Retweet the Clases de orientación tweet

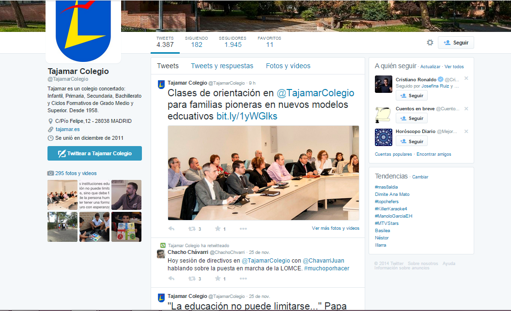192,229
